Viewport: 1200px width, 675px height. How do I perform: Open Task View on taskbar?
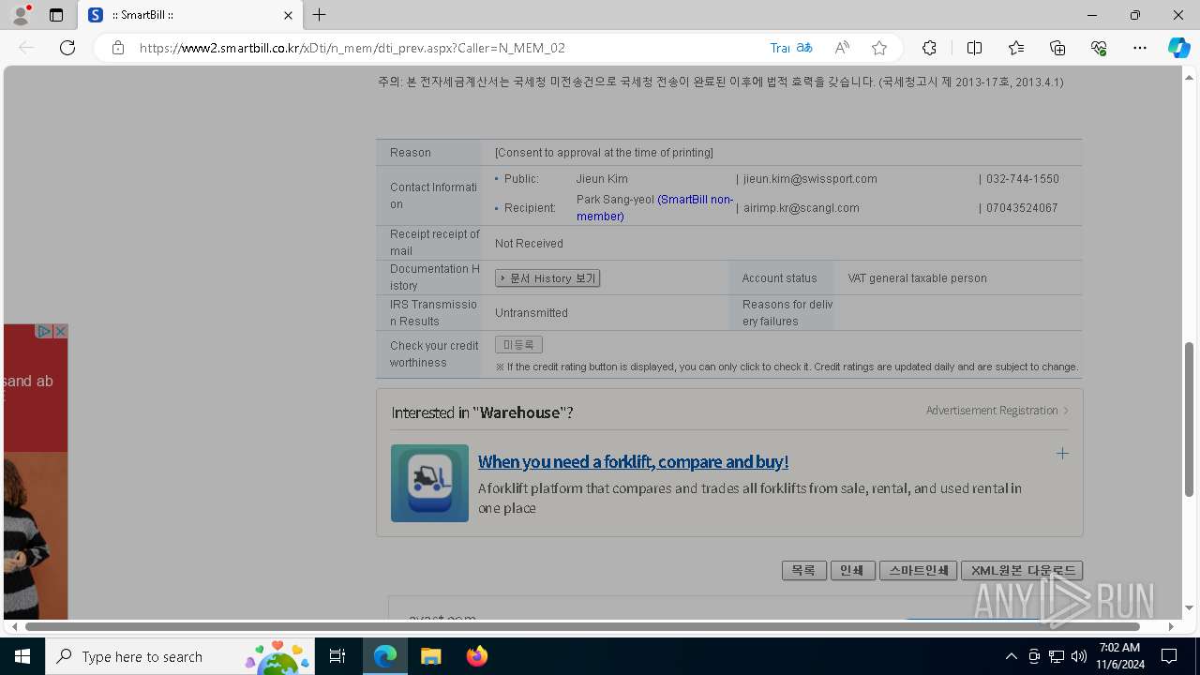click(337, 656)
